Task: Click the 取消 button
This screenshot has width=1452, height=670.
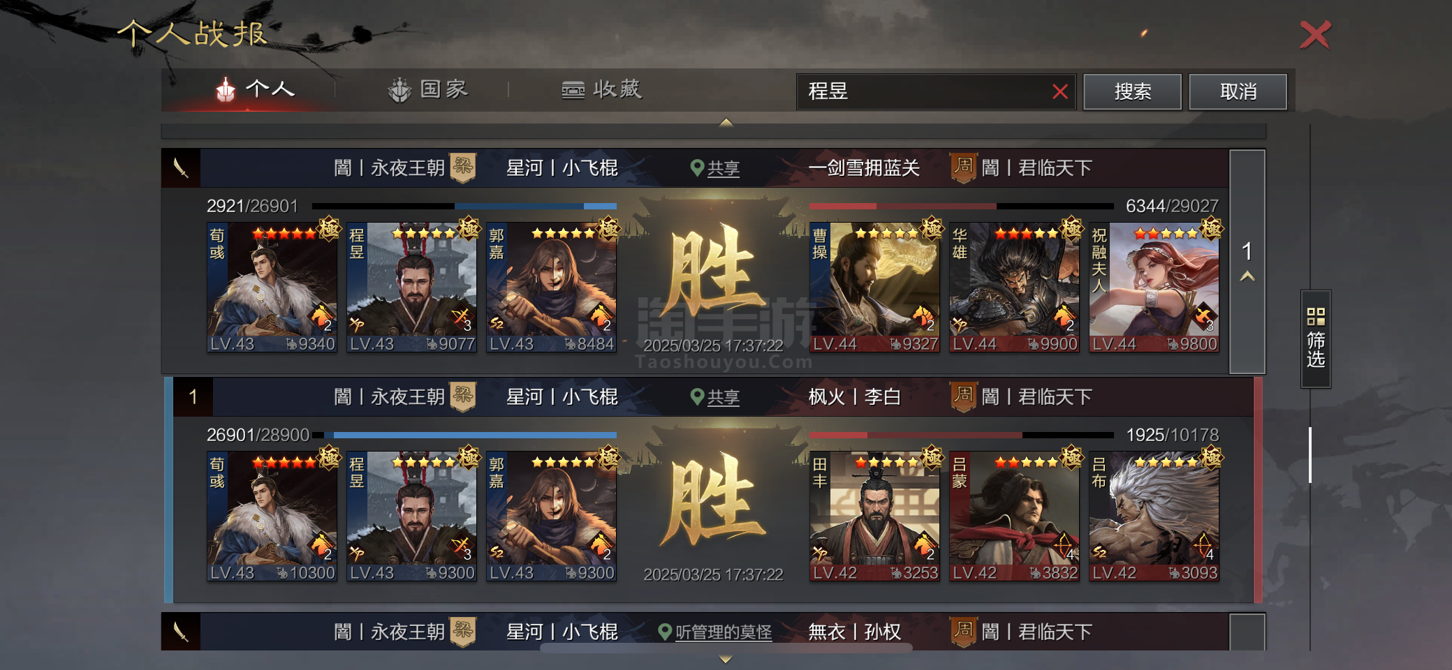Action: click(1238, 91)
